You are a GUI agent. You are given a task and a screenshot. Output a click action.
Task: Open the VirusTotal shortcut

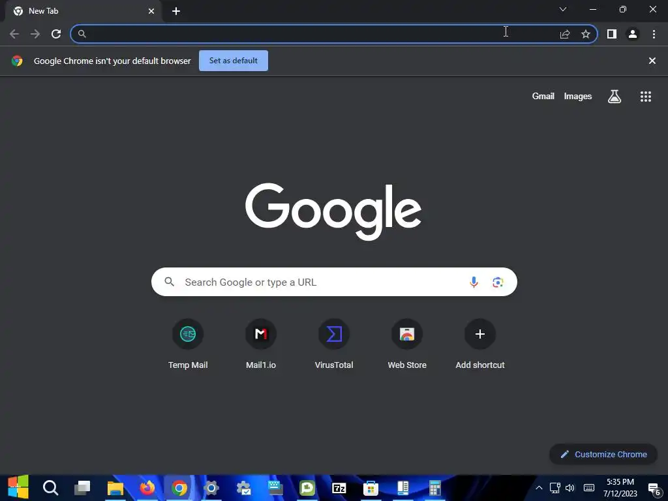334,345
